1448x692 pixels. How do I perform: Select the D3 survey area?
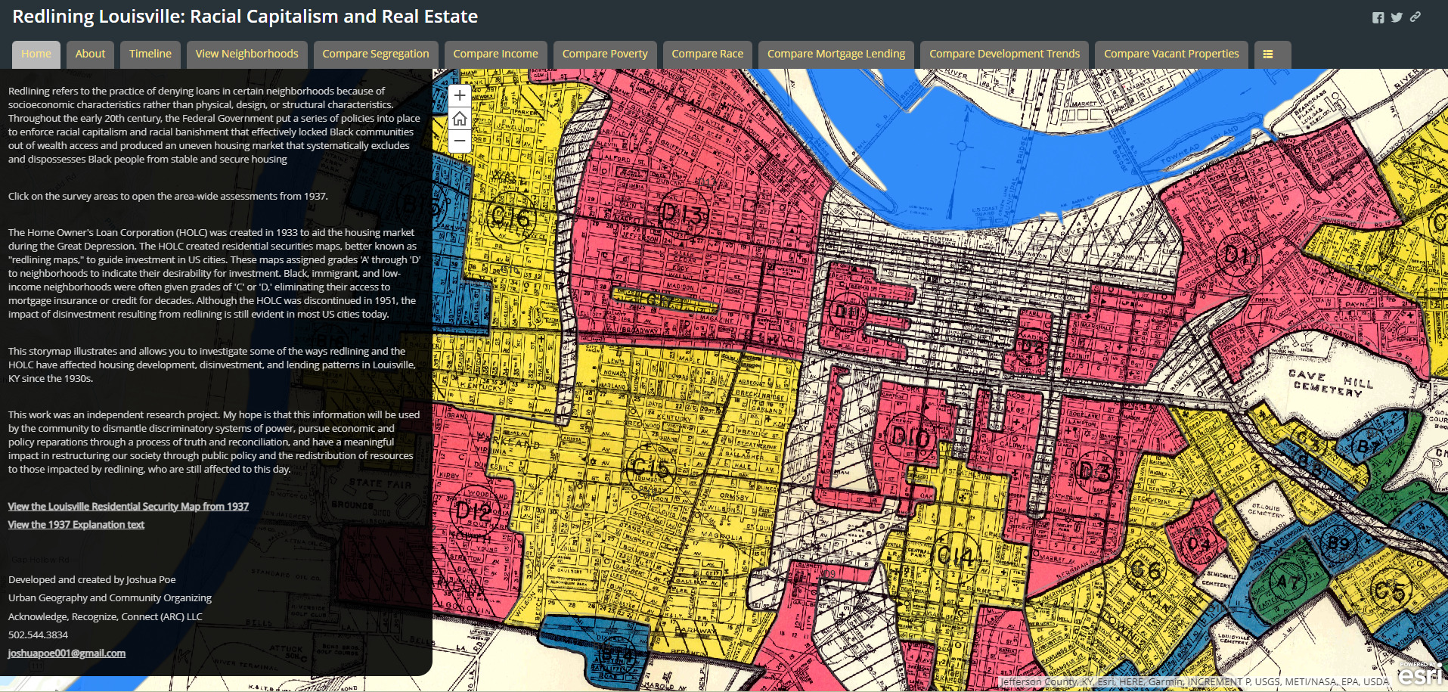[1094, 473]
